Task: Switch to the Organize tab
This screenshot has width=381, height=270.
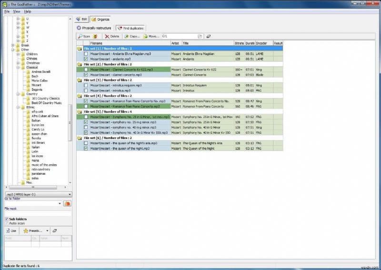Action: click(x=100, y=19)
